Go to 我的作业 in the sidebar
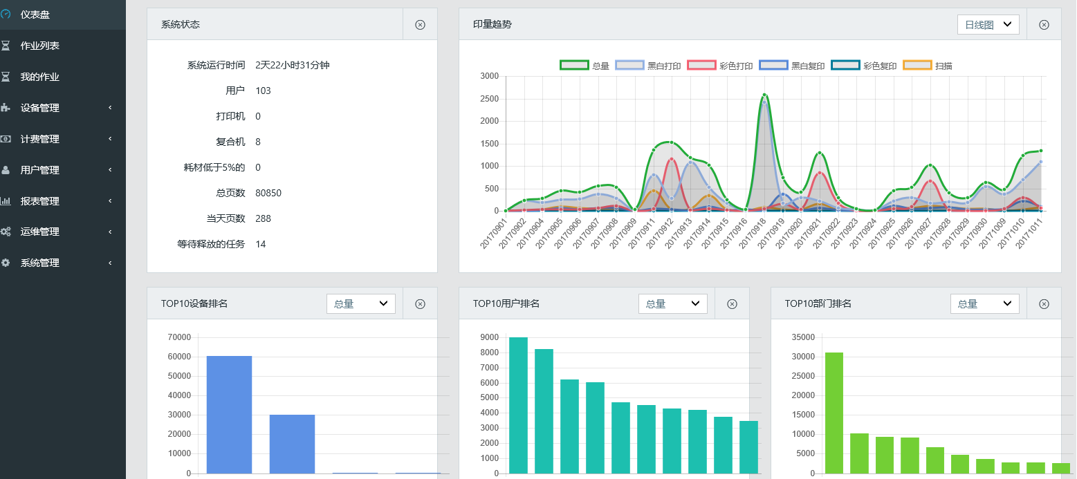 tap(39, 77)
